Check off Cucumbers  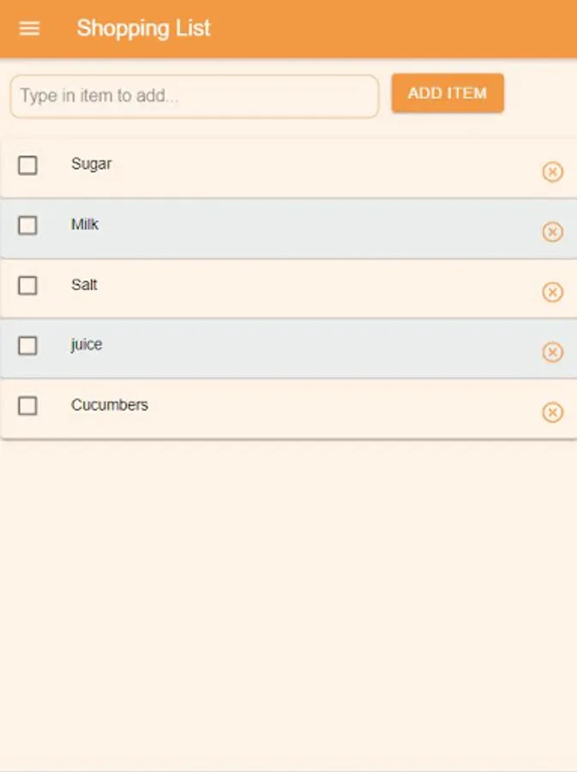(27, 406)
